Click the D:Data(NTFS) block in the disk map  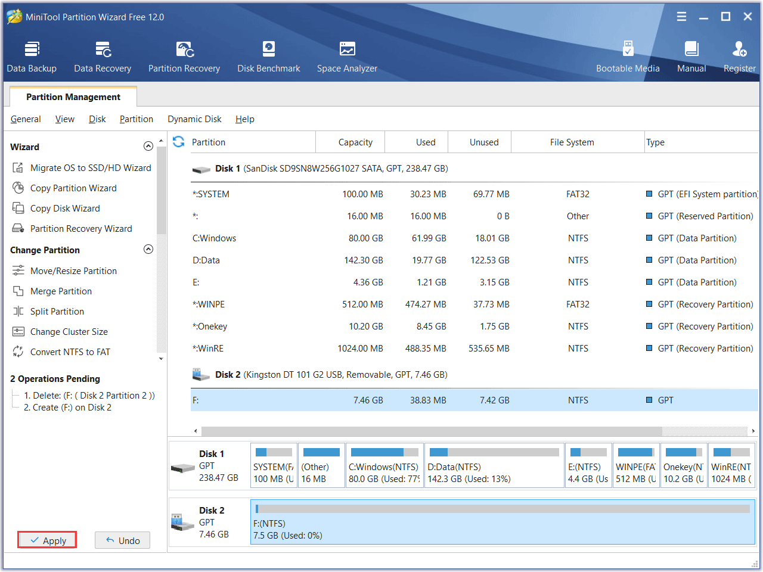[x=494, y=465]
